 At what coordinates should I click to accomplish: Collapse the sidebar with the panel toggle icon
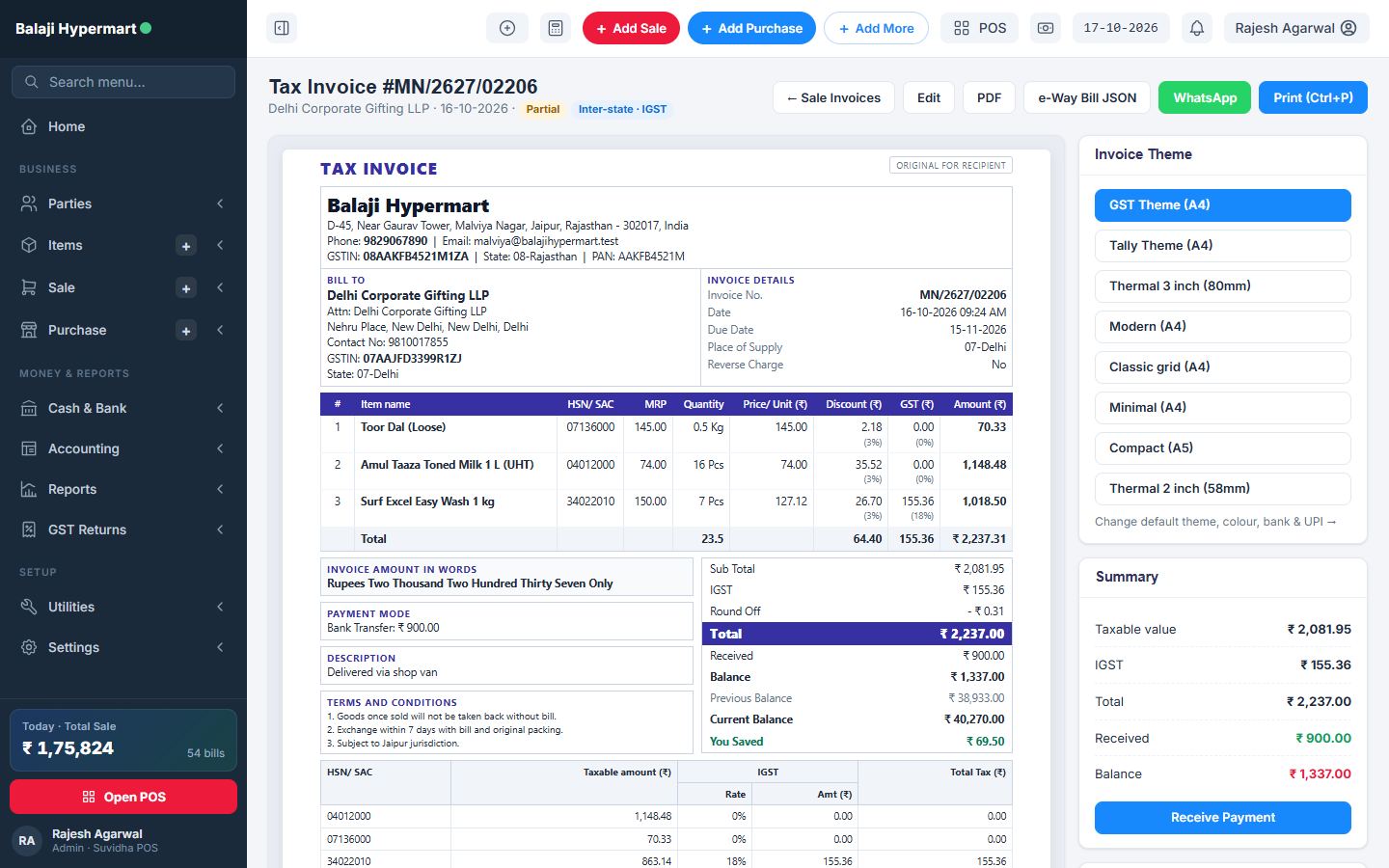click(x=282, y=28)
